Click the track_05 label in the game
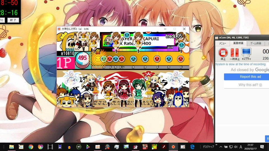 (x=174, y=36)
